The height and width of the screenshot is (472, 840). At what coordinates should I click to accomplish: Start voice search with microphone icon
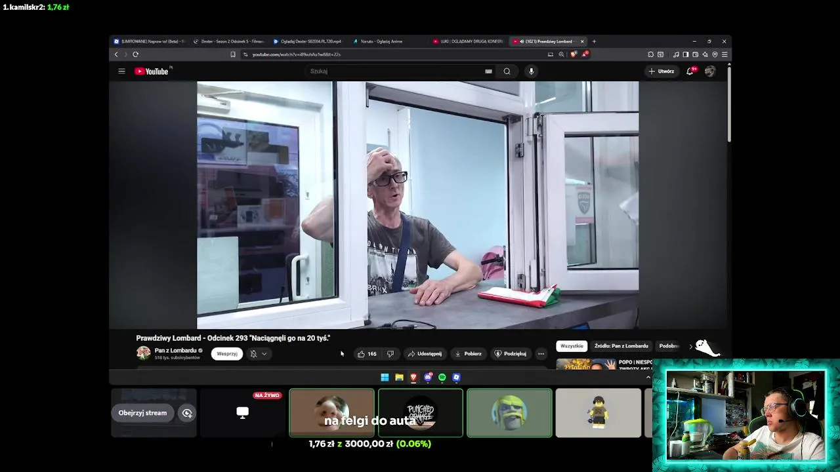(x=532, y=71)
